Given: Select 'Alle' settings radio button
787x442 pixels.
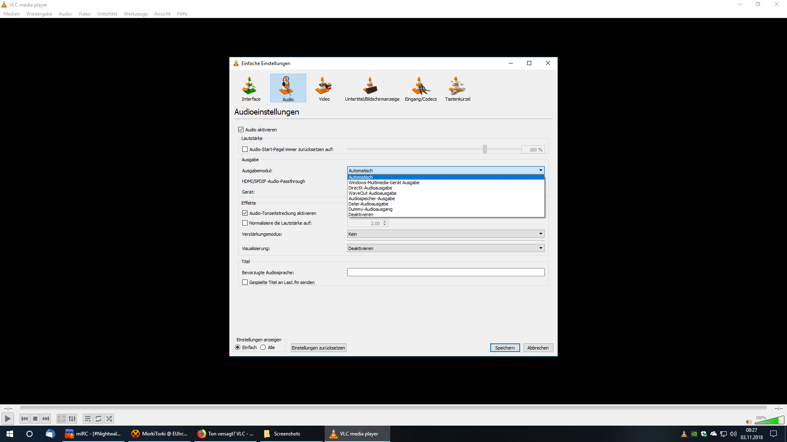Looking at the screenshot, I should coord(263,347).
